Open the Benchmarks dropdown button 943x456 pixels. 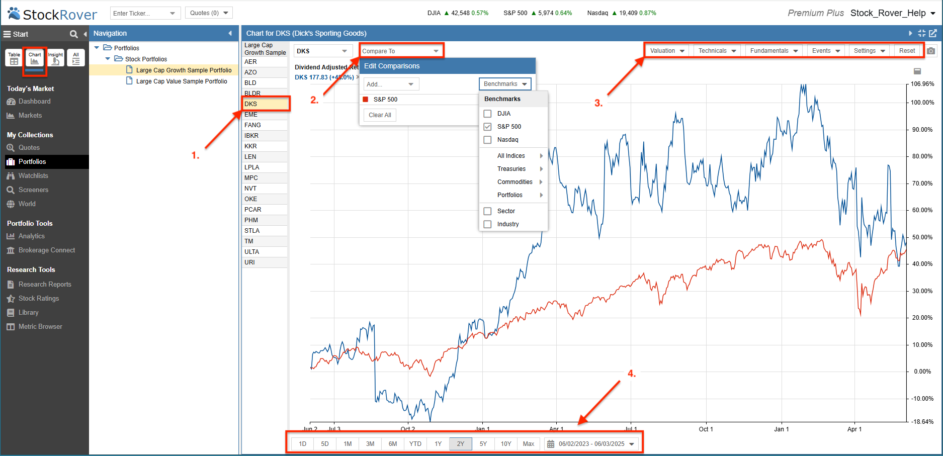[x=505, y=84]
